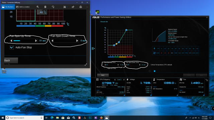Expand the Fan panel corner triangle
The image size is (214, 120).
[x=204, y=95]
